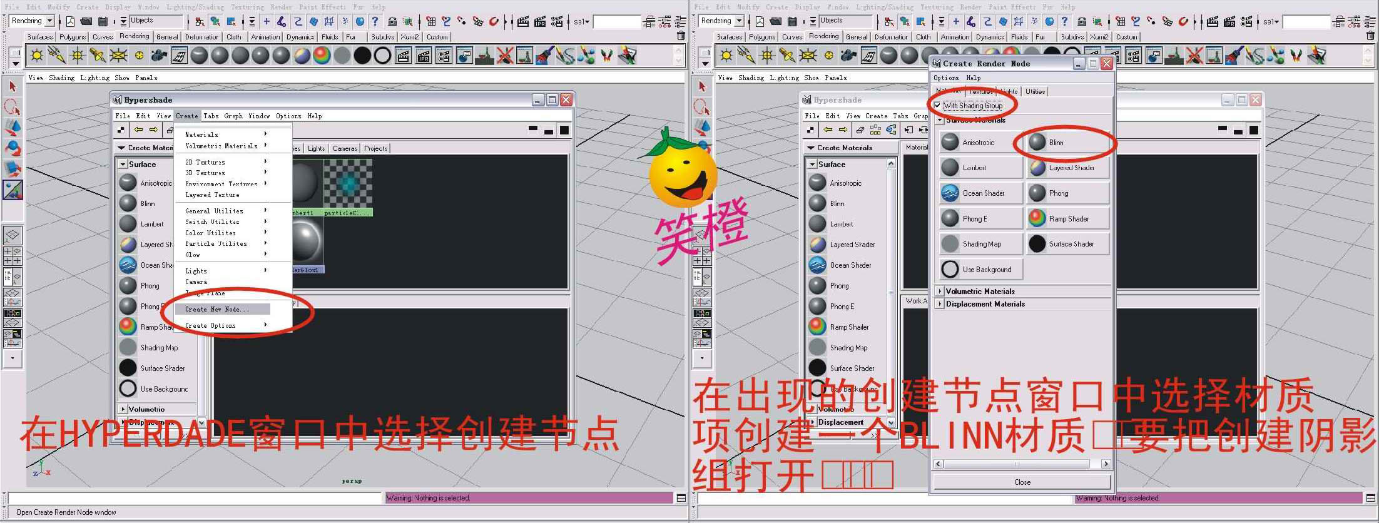The height and width of the screenshot is (523, 1379).
Task: Switch to Utilities tab in Create Render Node
Action: (x=1035, y=91)
